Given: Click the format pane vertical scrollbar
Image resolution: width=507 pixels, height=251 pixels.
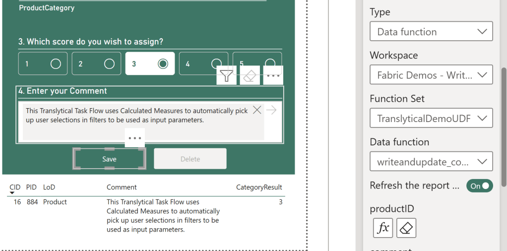Looking at the screenshot, I should (503, 127).
